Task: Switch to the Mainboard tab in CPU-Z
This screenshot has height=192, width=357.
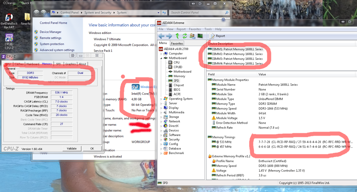Action: click(33, 64)
